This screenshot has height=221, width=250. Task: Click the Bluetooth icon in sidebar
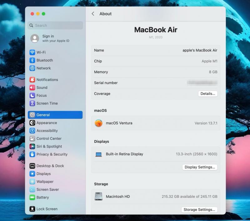coord(32,60)
